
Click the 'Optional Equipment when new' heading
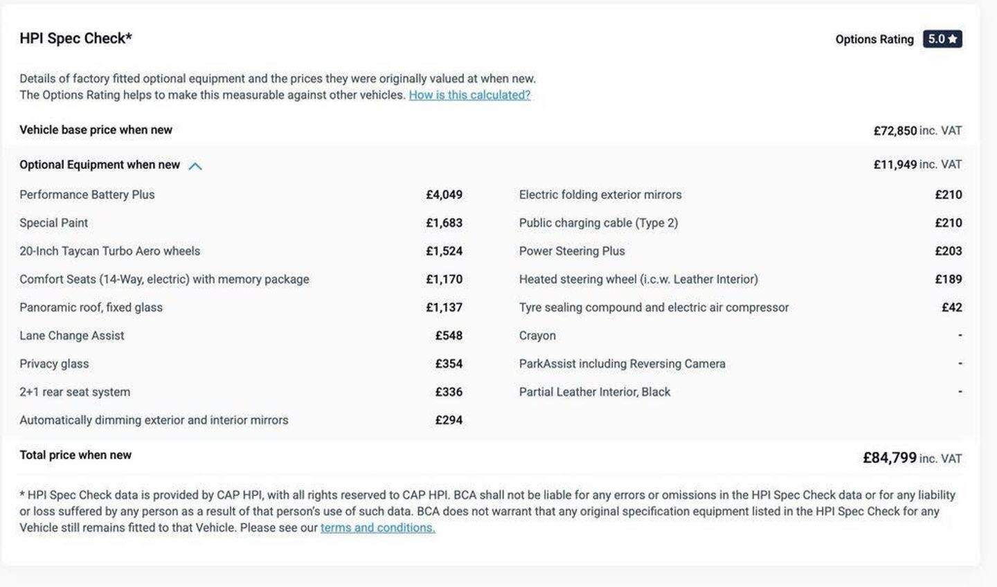tap(100, 165)
